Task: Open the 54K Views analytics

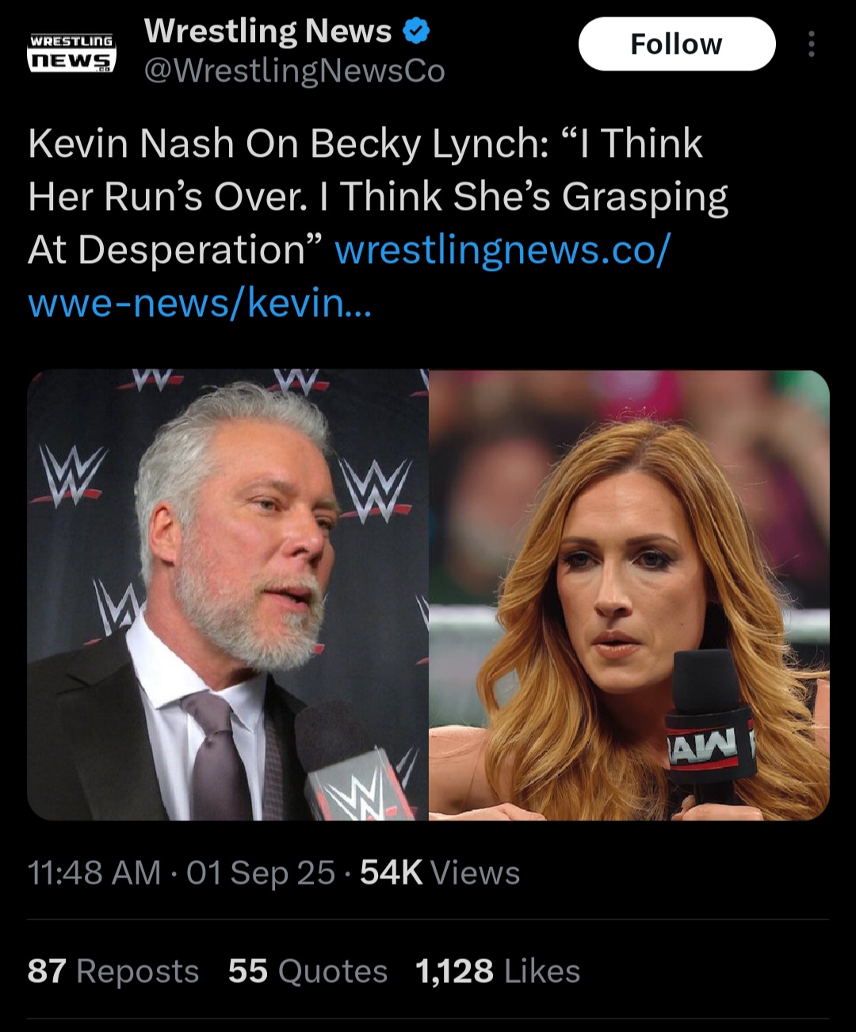Action: (440, 873)
